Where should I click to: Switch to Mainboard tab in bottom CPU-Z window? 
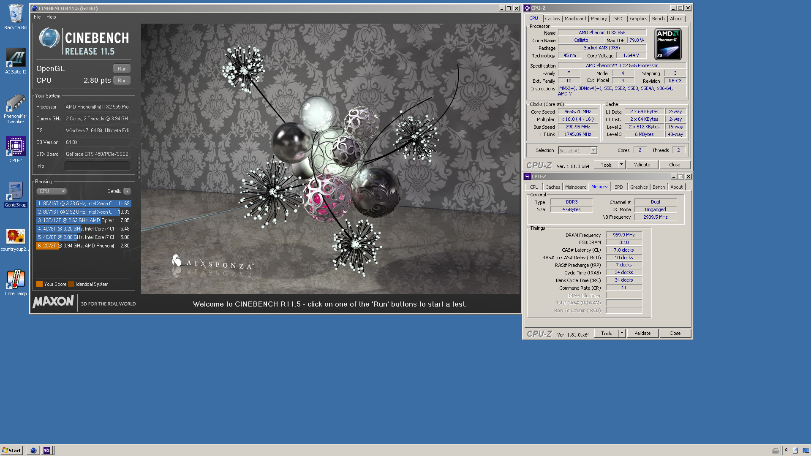tap(576, 187)
